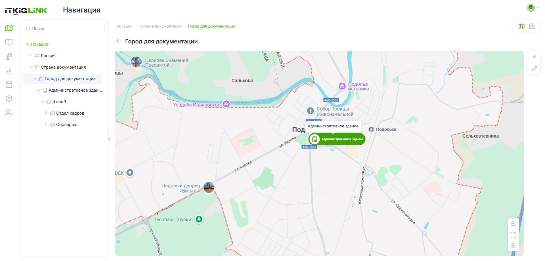Switch to map view mode
Image resolution: width=545 pixels, height=261 pixels.
click(521, 26)
